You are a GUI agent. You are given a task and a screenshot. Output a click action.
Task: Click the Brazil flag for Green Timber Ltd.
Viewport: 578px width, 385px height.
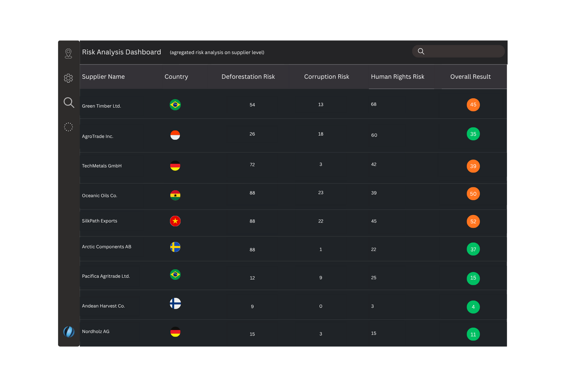[175, 105]
